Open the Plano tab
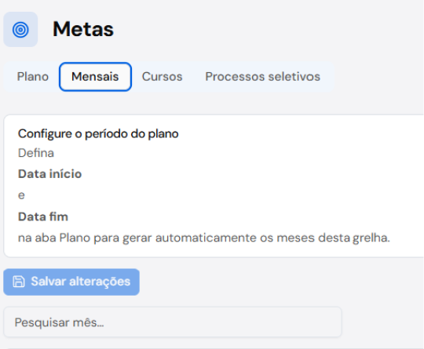This screenshot has height=349, width=424. click(x=33, y=76)
